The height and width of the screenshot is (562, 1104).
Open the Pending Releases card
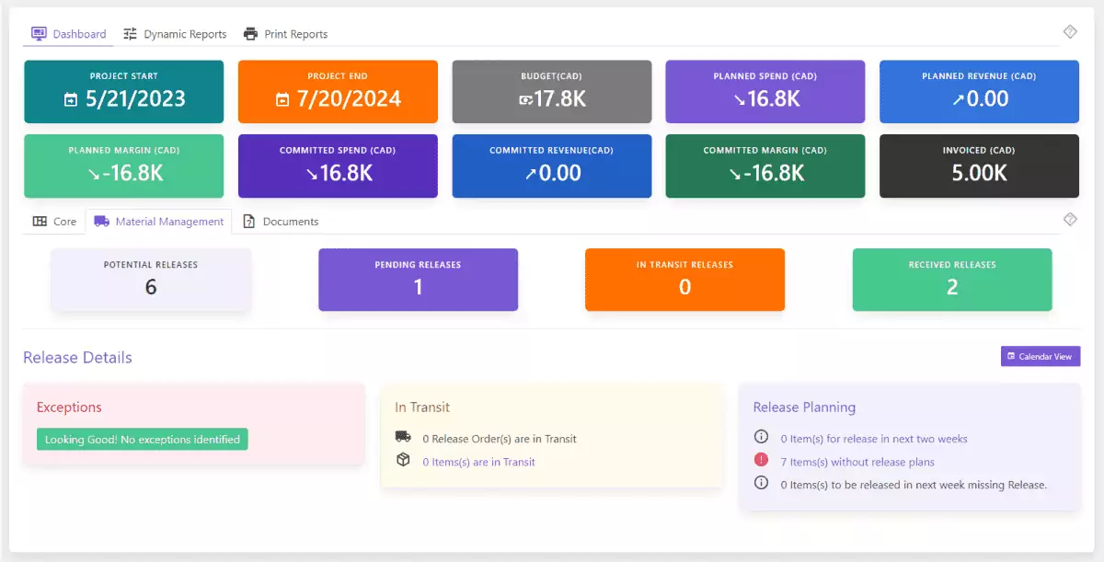[418, 280]
